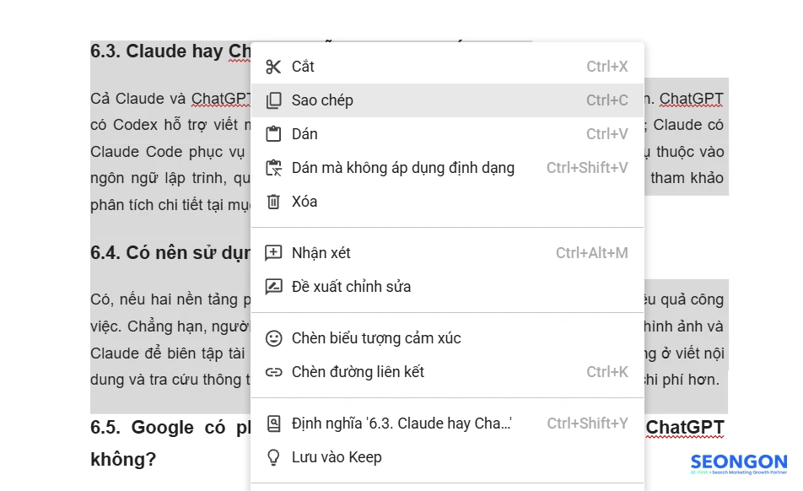Click the words tham khảo at right
Image resolution: width=803 pixels, height=491 pixels.
point(687,178)
